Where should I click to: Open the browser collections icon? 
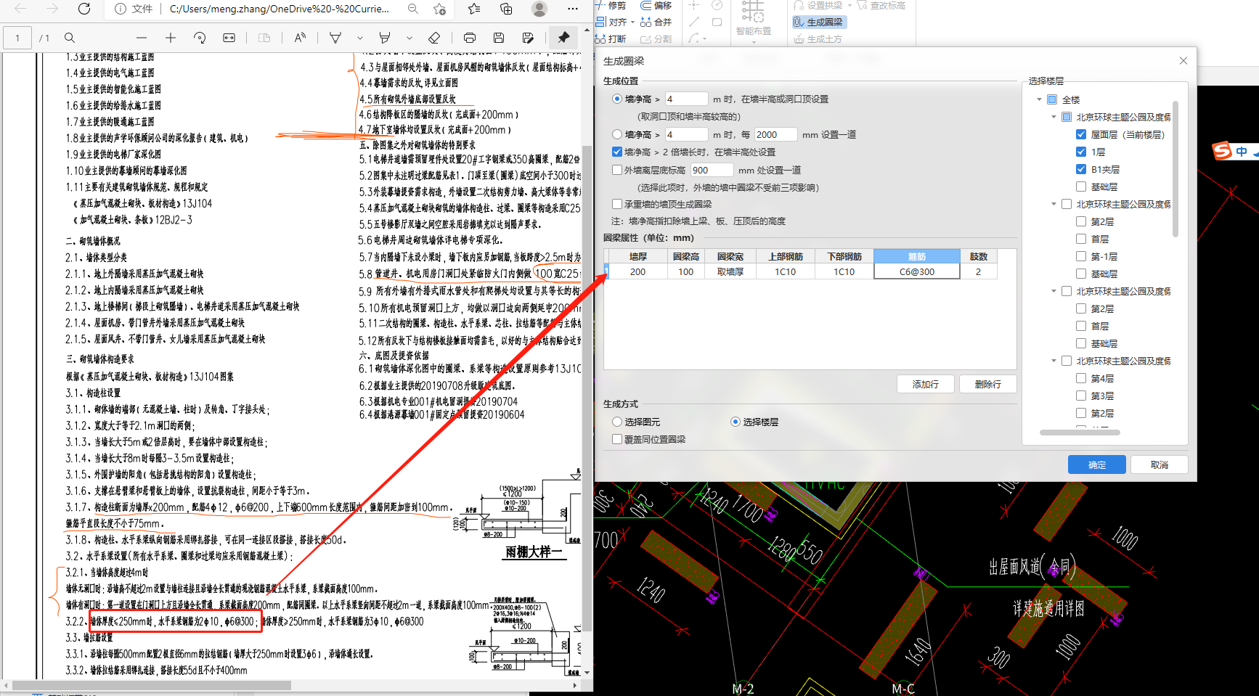(x=506, y=9)
